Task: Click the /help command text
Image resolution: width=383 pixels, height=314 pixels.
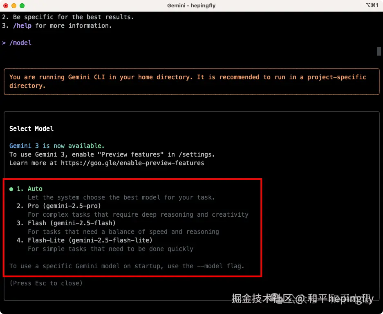Action: tap(22, 26)
